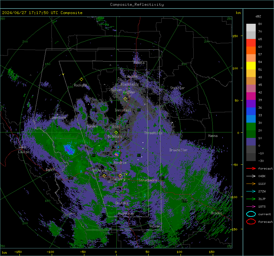
Task: Select the yellow diamond marker below RedDeer
Action: tap(125, 99)
